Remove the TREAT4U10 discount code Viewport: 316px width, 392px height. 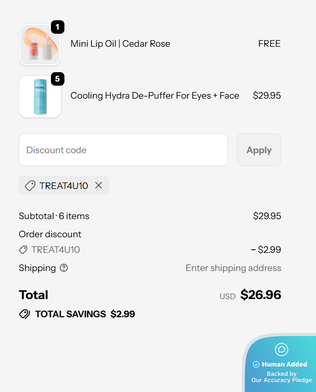click(99, 185)
